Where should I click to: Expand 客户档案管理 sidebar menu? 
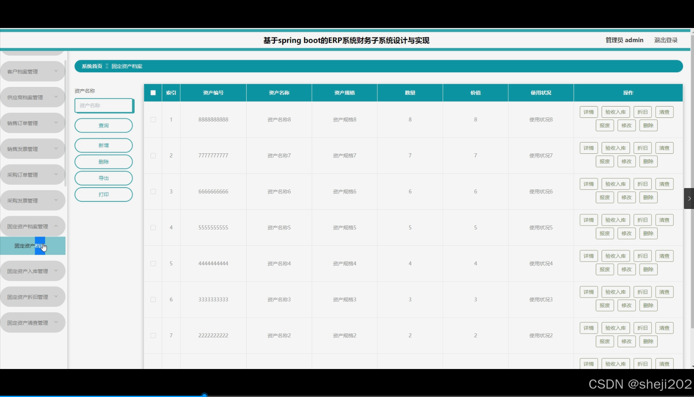33,71
